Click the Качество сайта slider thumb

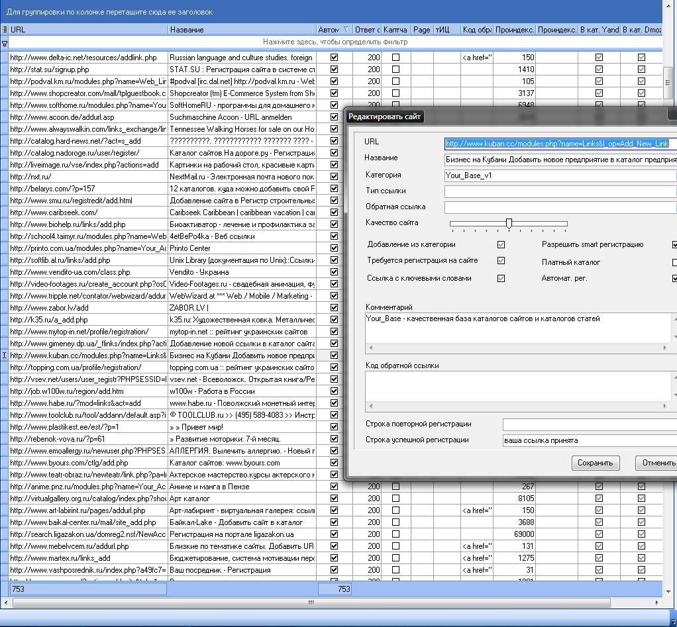[x=509, y=224]
